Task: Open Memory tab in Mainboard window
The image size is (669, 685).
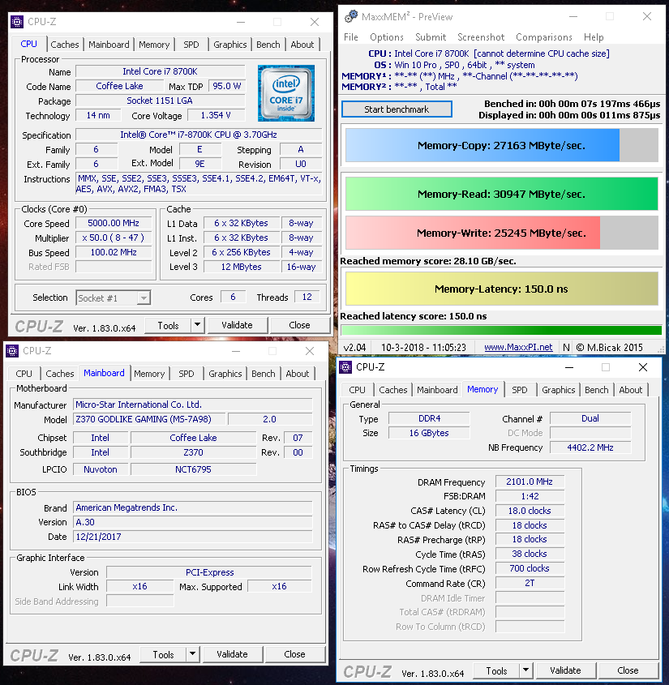Action: click(x=149, y=374)
